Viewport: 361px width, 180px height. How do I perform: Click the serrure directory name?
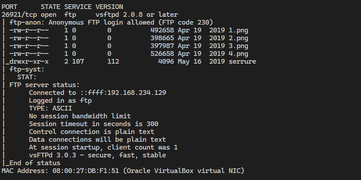[242, 62]
